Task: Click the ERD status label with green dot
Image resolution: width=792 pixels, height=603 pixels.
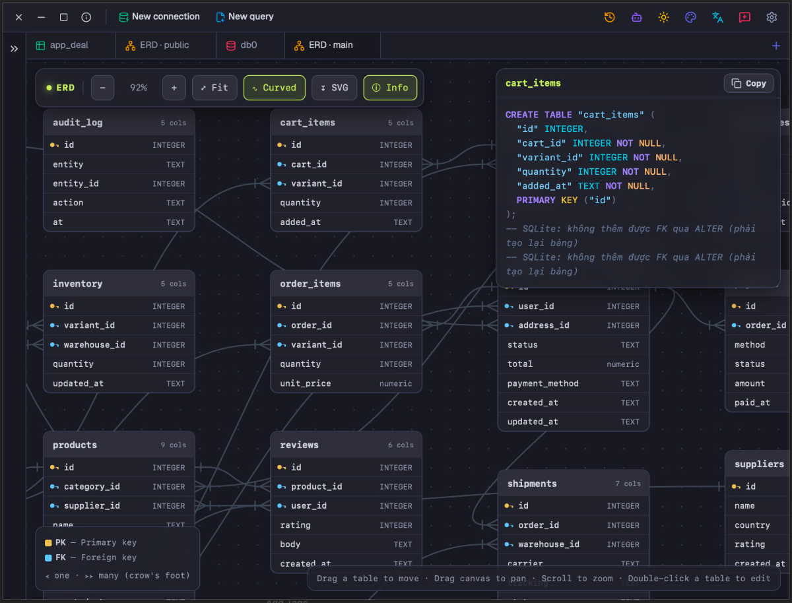Action: [x=60, y=88]
